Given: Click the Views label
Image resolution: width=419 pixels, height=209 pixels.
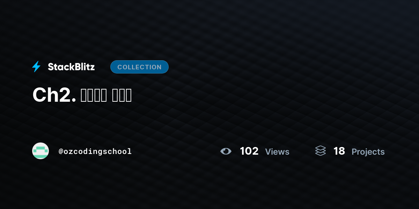Looking at the screenshot, I should point(277,152).
